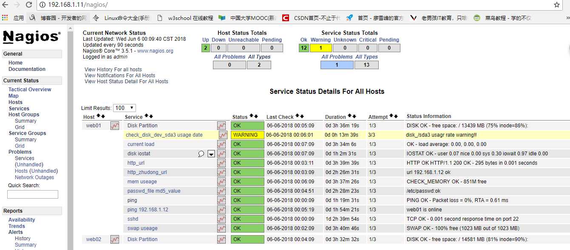Expand the dropdown arrow on the disk iostat row
This screenshot has height=250, width=570.
coord(211,154)
